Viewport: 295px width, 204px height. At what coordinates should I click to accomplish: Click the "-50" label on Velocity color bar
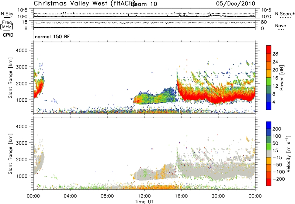click(x=277, y=165)
